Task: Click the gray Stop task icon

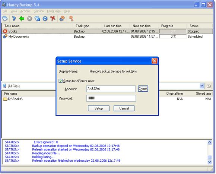Action: tap(30, 19)
